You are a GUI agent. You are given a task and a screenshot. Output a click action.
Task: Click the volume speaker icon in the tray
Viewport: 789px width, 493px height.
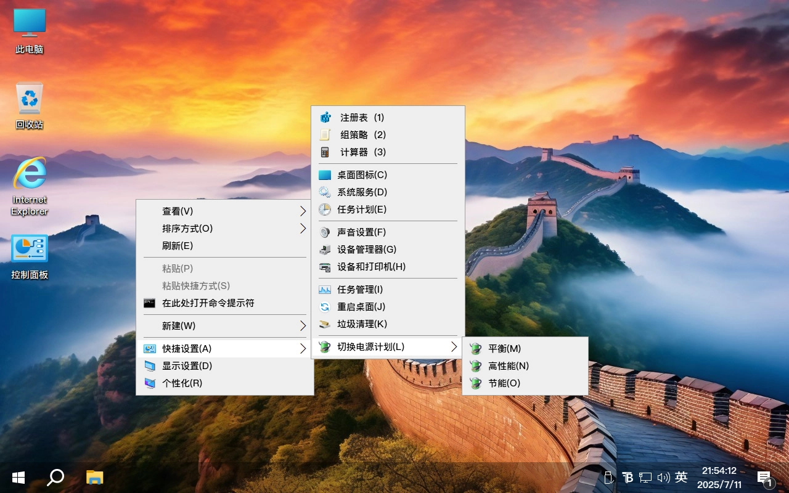pos(664,477)
